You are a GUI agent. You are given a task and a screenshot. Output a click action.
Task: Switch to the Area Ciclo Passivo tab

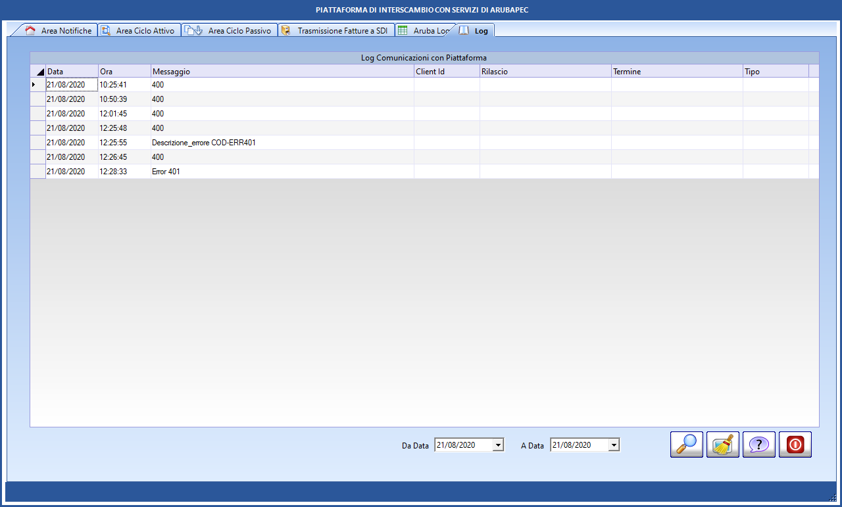point(229,30)
